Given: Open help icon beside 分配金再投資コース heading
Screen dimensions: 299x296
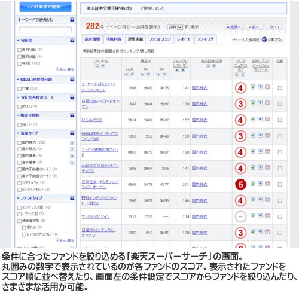Looking at the screenshot, I should (72, 97).
